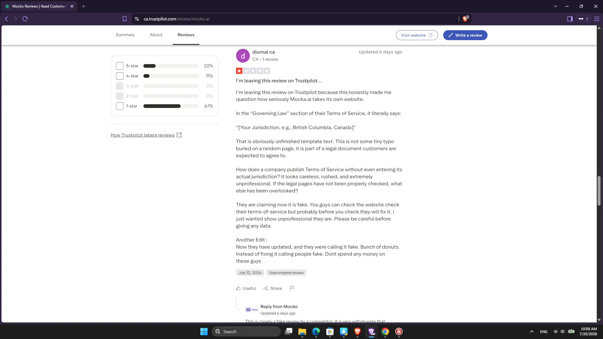Filter reviews by 4-star checkbox
The image size is (603, 339).
click(x=120, y=76)
